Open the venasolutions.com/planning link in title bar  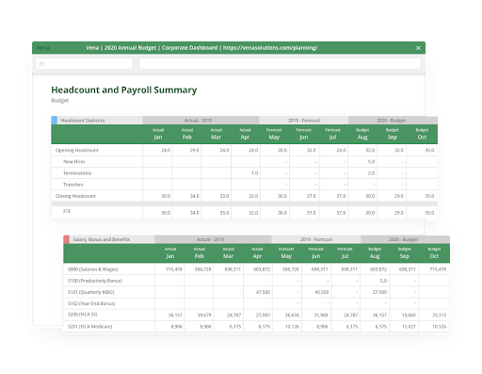[x=270, y=48]
